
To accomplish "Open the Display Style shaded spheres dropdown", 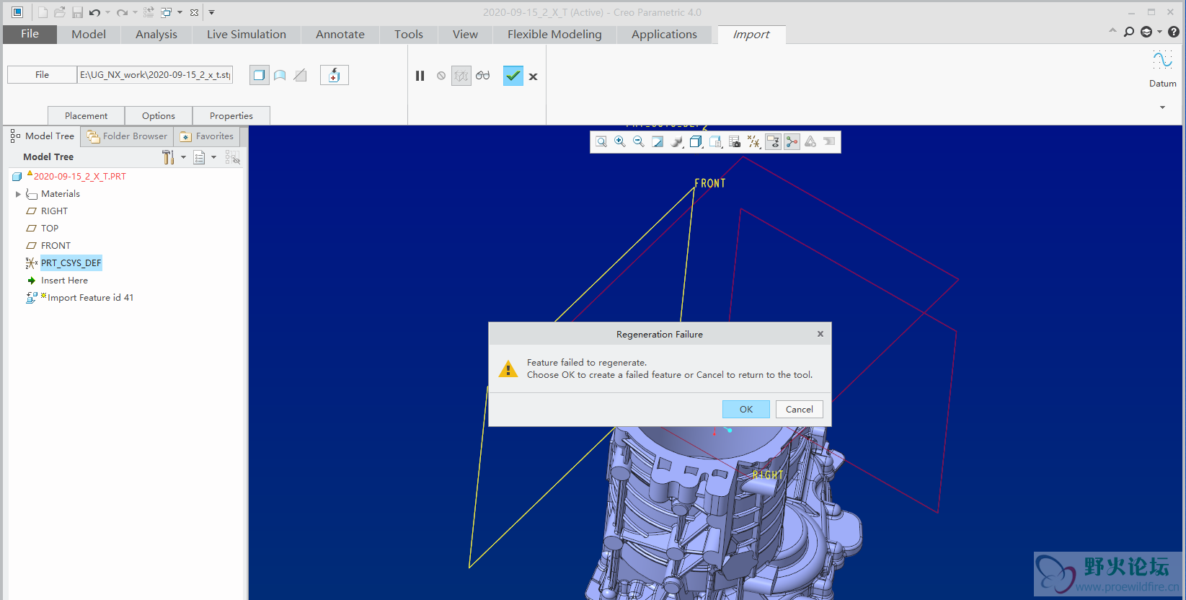I will pos(677,142).
